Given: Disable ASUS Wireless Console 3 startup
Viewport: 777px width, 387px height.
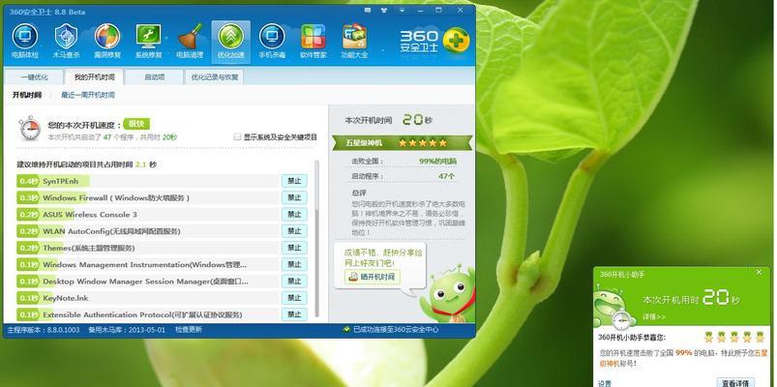Looking at the screenshot, I should [294, 214].
